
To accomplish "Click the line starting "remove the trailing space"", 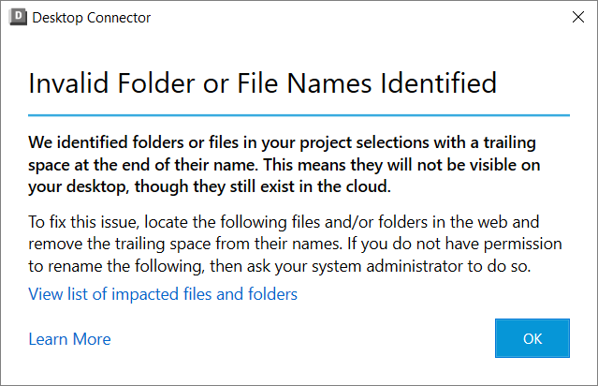I will coord(294,244).
